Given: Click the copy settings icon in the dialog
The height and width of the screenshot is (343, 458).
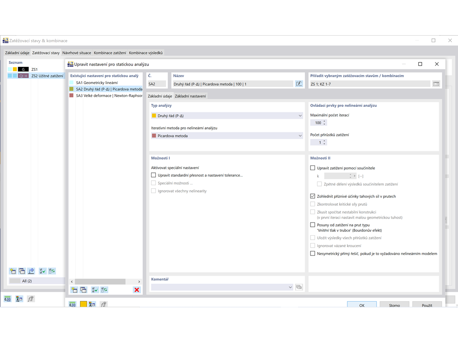Looking at the screenshot, I should click(83, 289).
